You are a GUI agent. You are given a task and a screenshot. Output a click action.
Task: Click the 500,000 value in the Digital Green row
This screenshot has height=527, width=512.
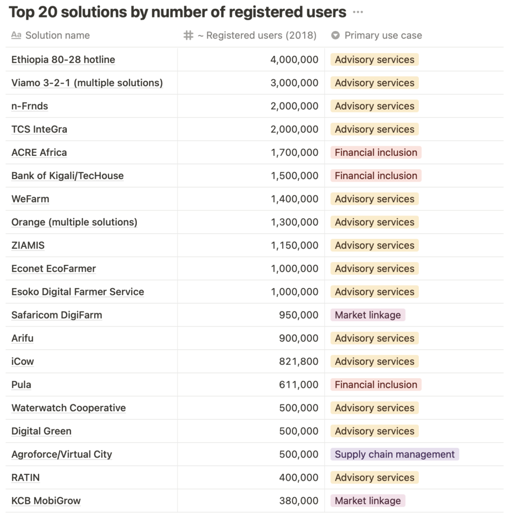(x=298, y=431)
